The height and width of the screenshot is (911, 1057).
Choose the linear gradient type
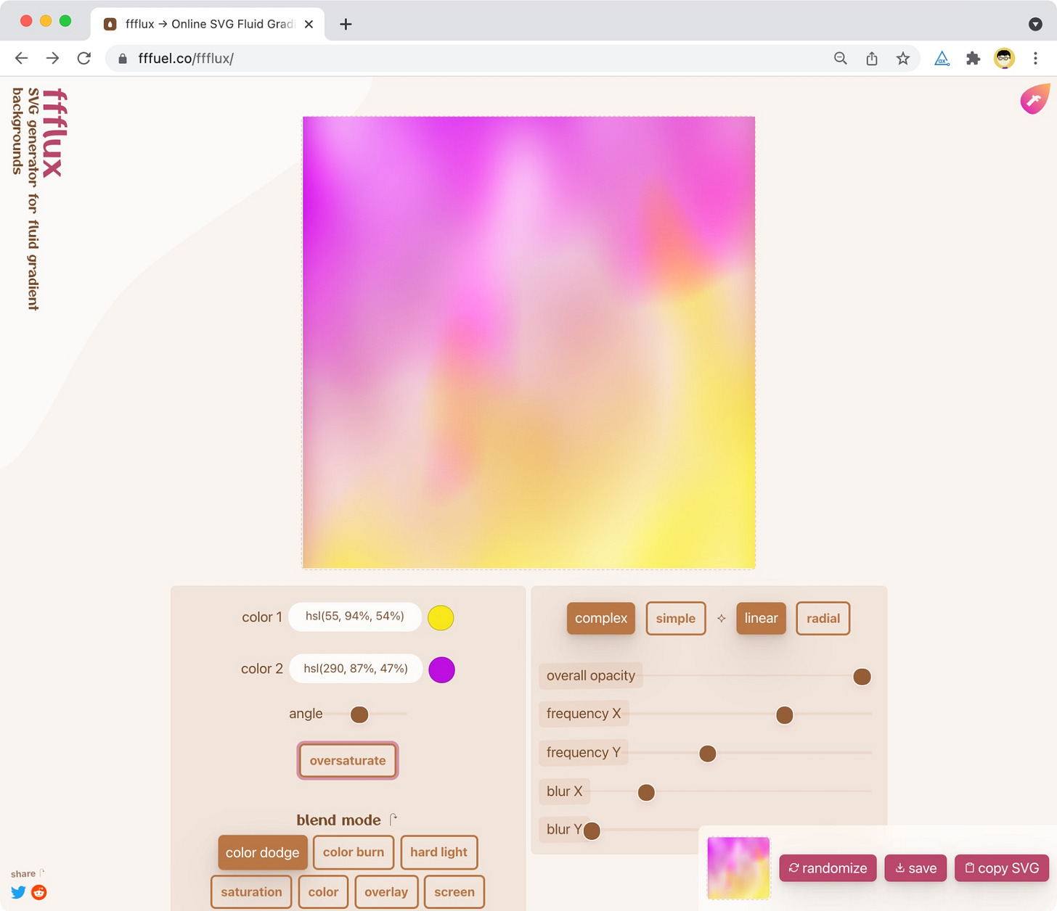(761, 619)
